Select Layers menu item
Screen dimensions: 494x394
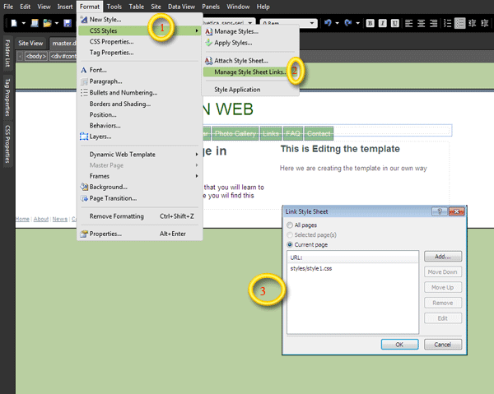click(140, 137)
